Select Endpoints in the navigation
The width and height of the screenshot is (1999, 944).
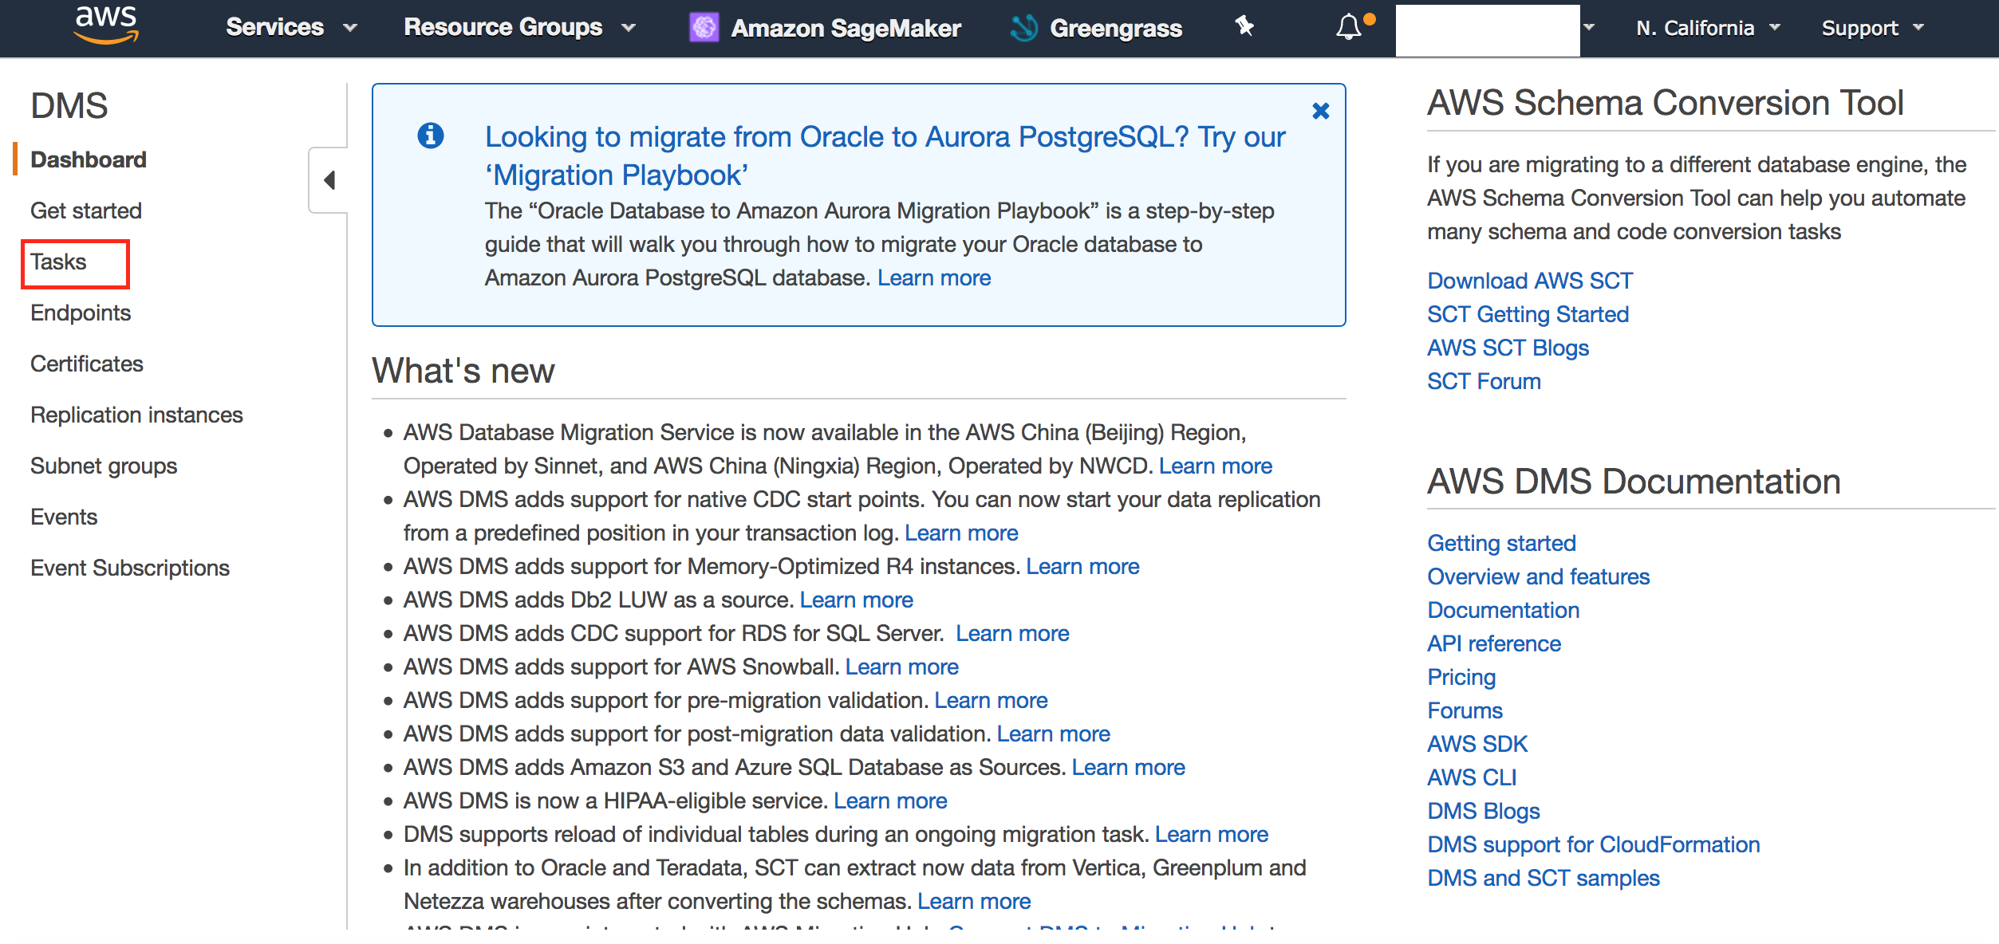[81, 313]
